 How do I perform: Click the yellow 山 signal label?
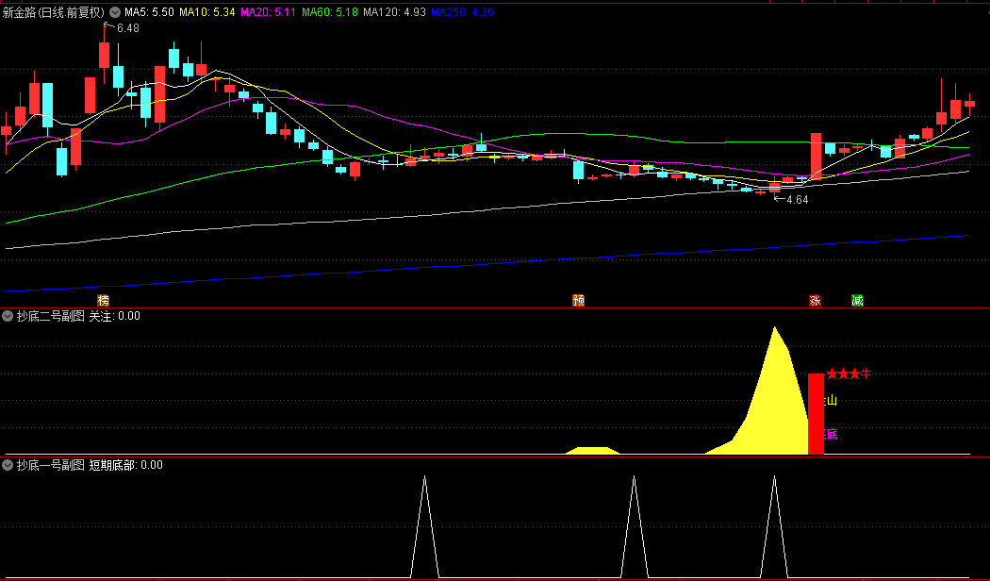pos(831,401)
